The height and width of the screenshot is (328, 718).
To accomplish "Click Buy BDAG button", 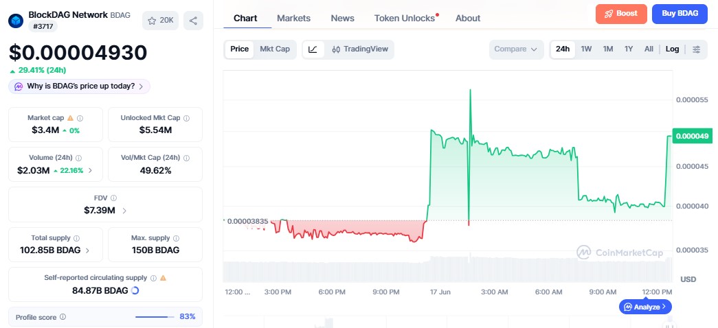I will click(680, 14).
